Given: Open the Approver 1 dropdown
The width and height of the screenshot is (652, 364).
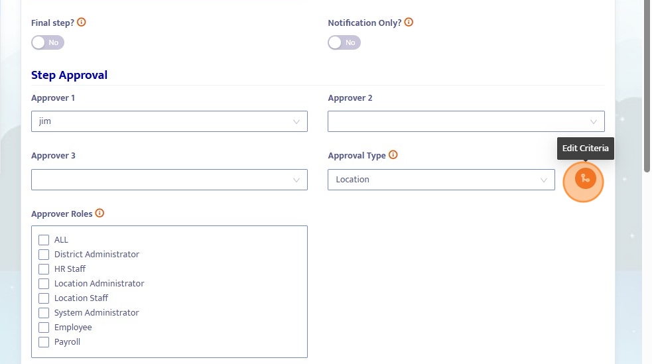Looking at the screenshot, I should [x=169, y=121].
